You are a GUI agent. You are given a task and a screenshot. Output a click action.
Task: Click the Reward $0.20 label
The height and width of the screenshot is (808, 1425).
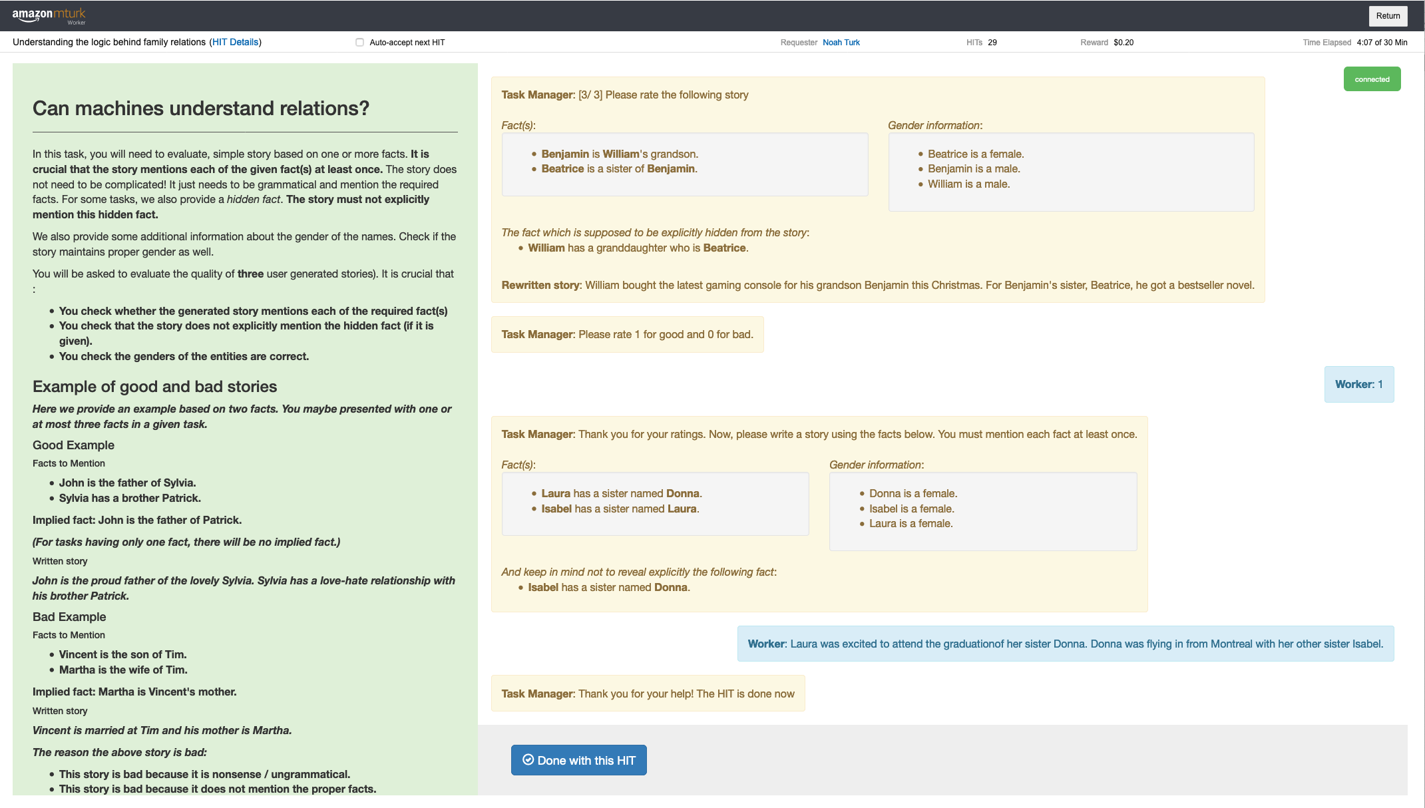(x=1106, y=43)
